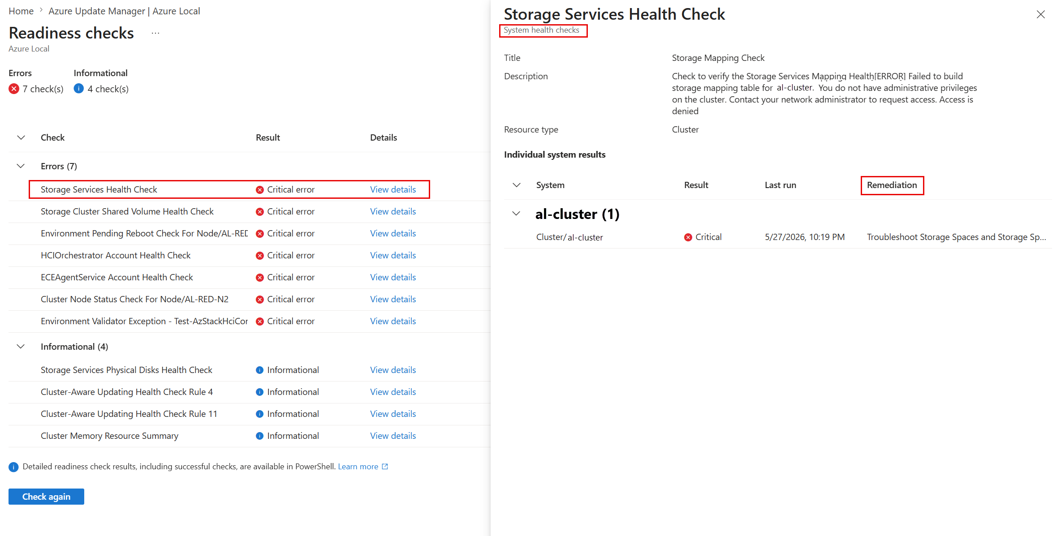
Task: Collapse the Errors (7) group
Action: tap(21, 166)
